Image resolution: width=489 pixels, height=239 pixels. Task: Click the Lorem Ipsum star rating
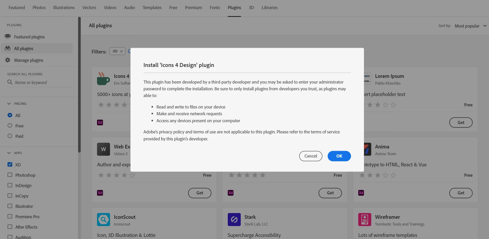point(380,105)
